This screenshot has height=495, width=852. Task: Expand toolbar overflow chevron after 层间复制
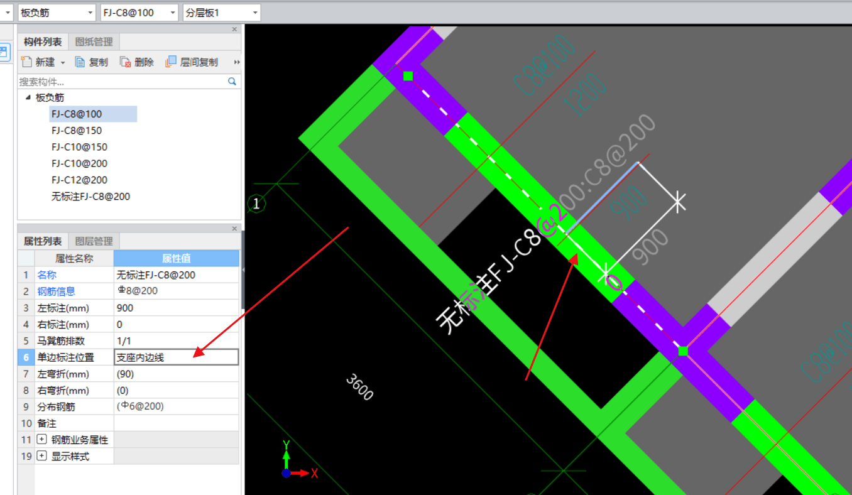point(237,62)
